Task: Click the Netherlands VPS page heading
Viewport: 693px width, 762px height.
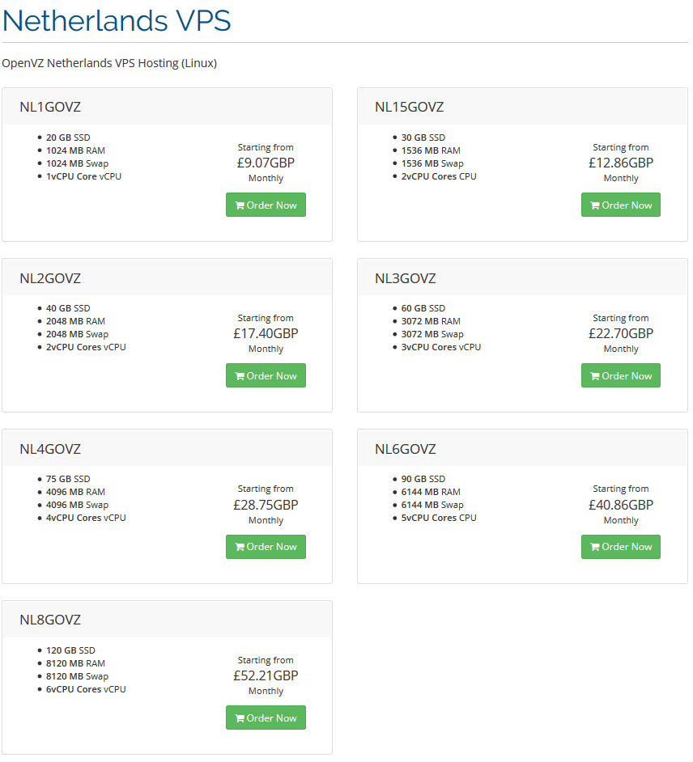Action: (117, 20)
